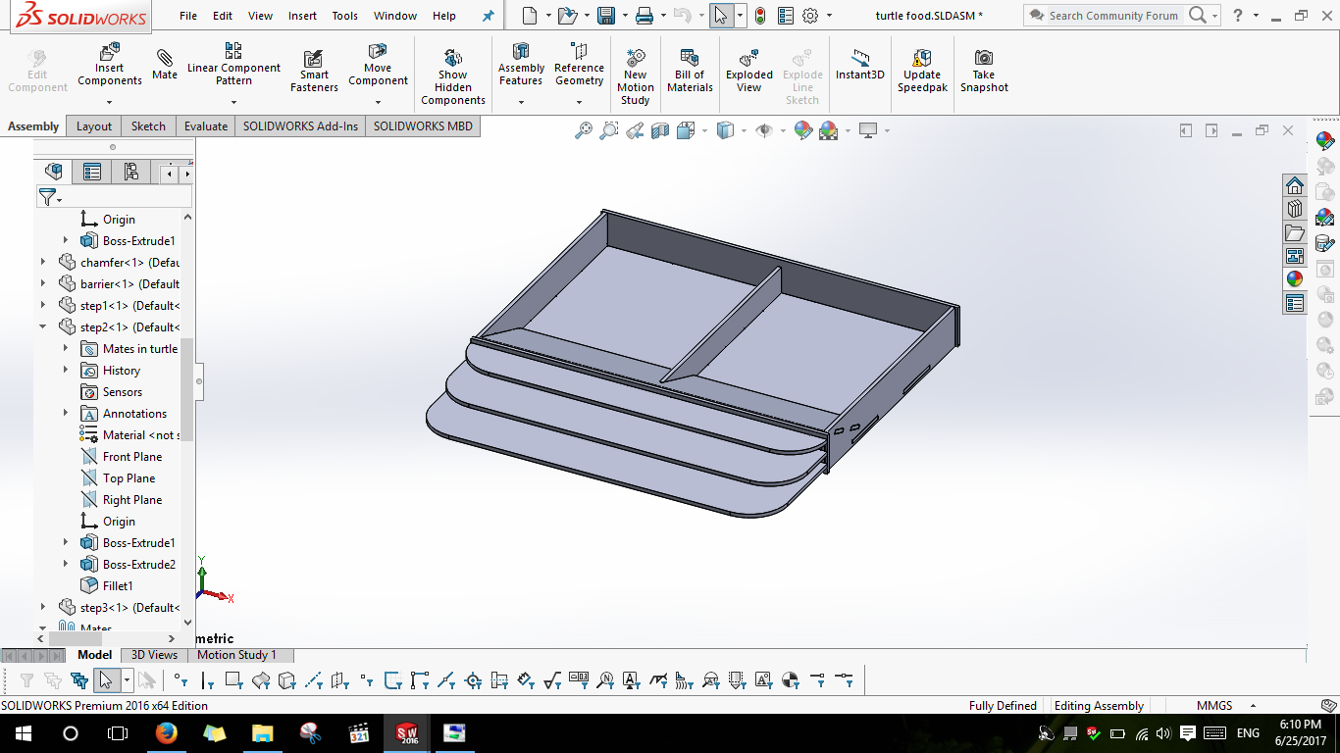Click Zoom to Area icon
This screenshot has height=753, width=1340.
tap(609, 130)
